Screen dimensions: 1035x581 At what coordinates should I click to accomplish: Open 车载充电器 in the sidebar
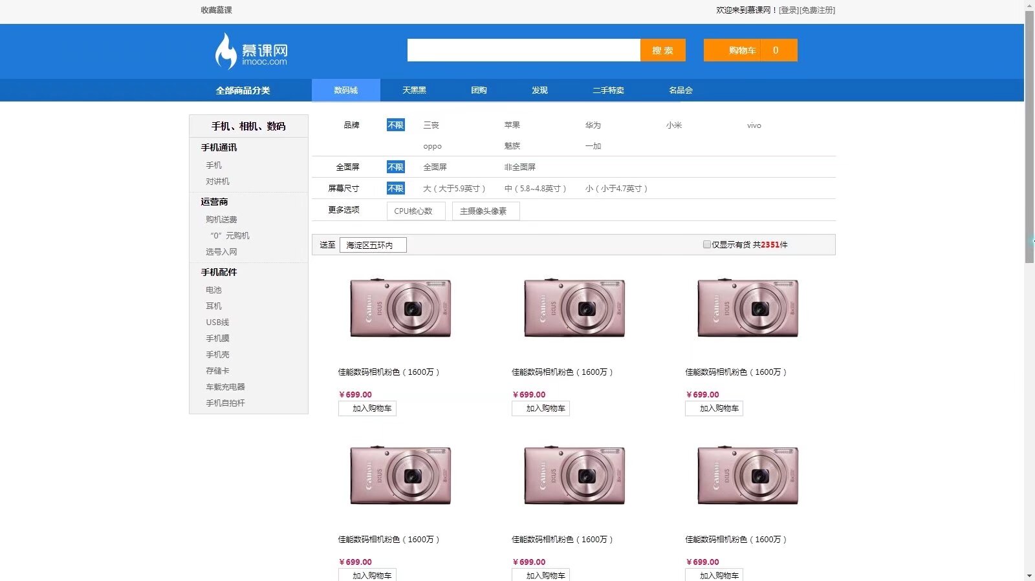point(225,387)
